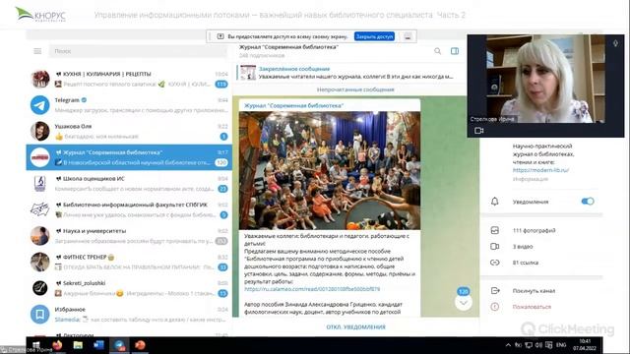Toggle the right sidebar panel icon
Image resolution: width=630 pixels, height=354 pixels.
(455, 51)
